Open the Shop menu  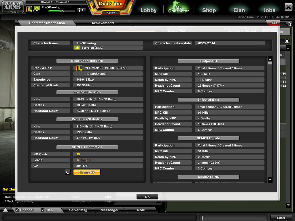pyautogui.click(x=209, y=10)
